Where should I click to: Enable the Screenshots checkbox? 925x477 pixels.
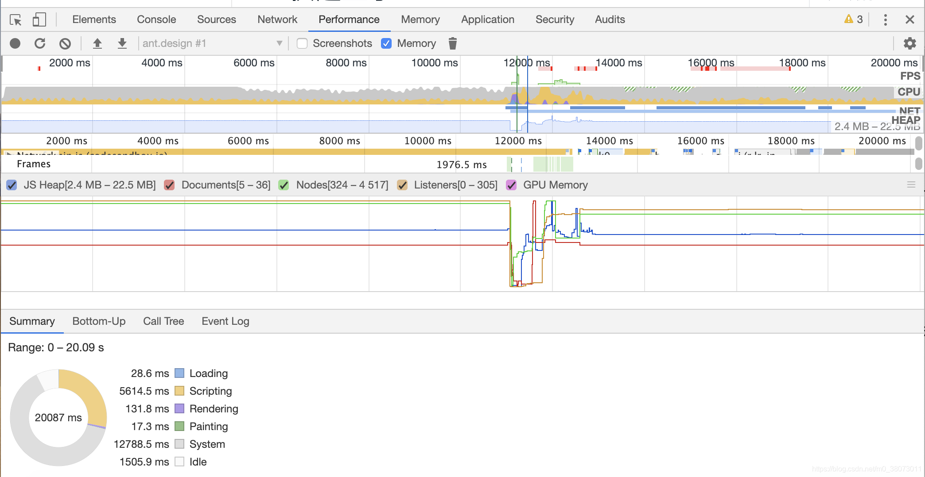[x=302, y=43]
